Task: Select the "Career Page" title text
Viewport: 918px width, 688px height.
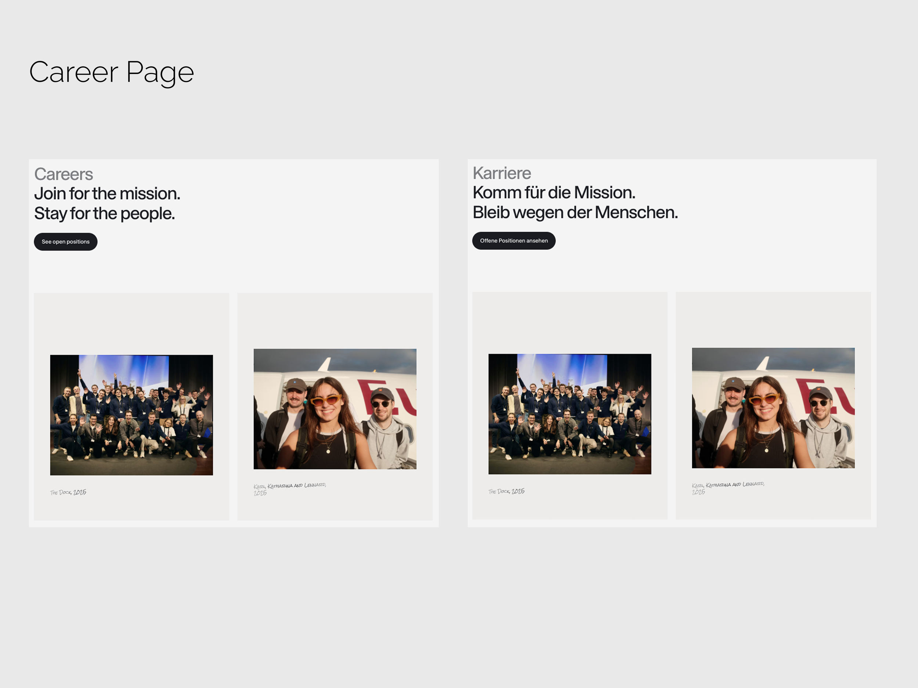Action: click(111, 72)
